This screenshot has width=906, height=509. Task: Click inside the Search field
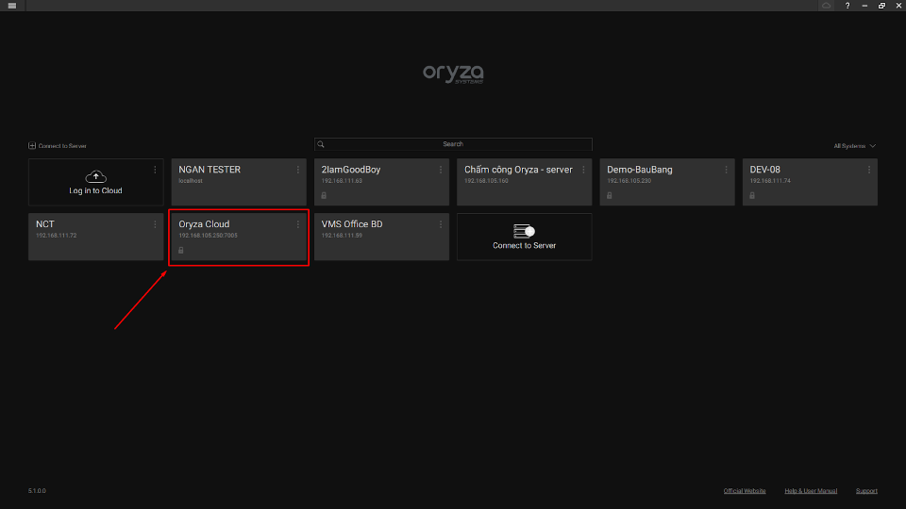453,144
